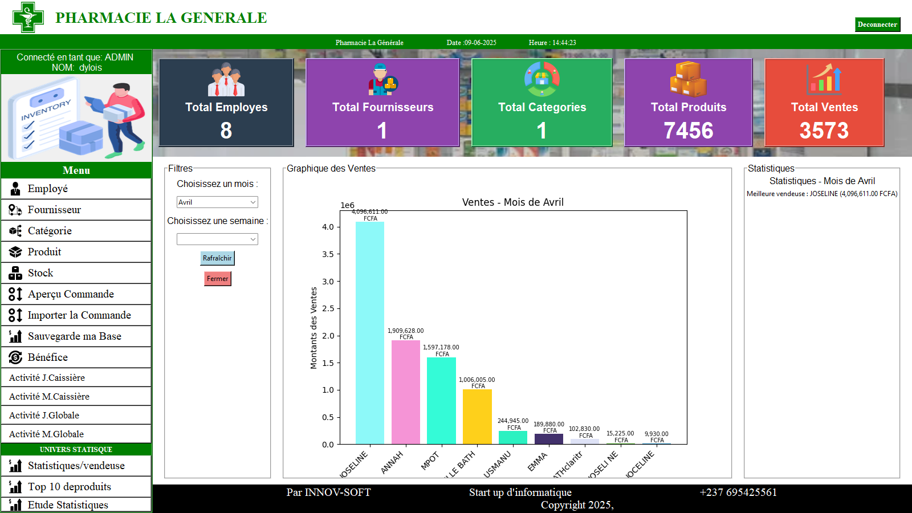
Task: Click the Deconnecter button
Action: point(877,25)
